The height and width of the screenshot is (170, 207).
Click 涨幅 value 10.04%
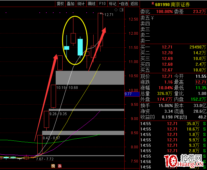pos(165,88)
